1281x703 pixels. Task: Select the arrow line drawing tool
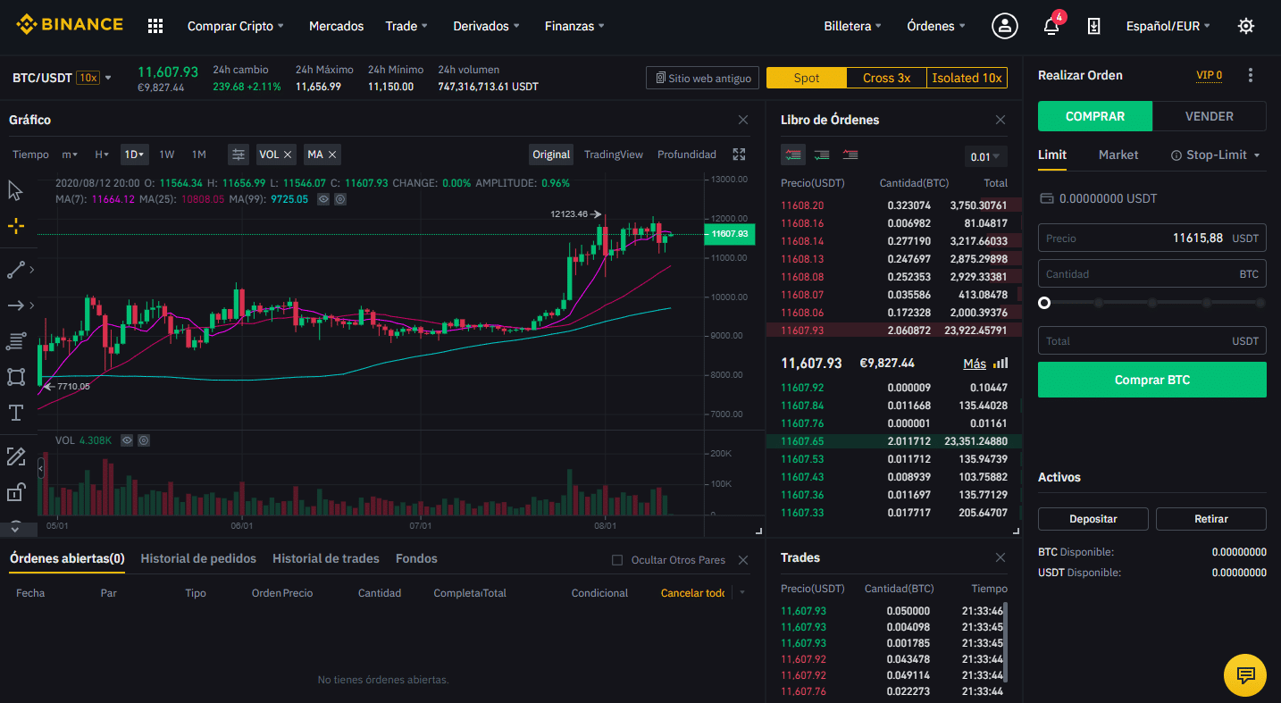click(x=15, y=305)
